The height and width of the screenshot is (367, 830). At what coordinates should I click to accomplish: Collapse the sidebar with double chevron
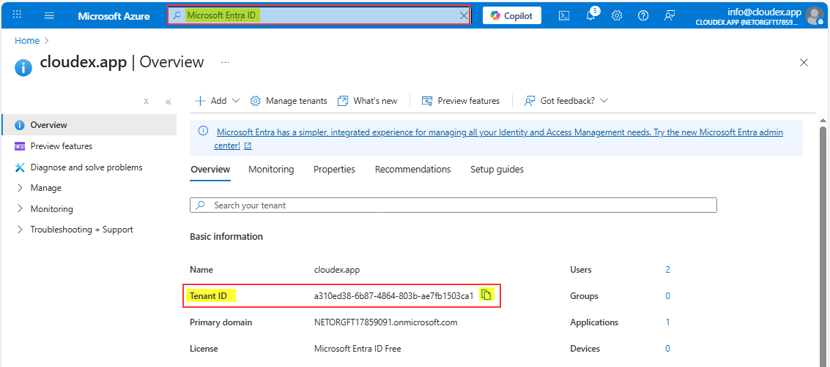coord(168,102)
